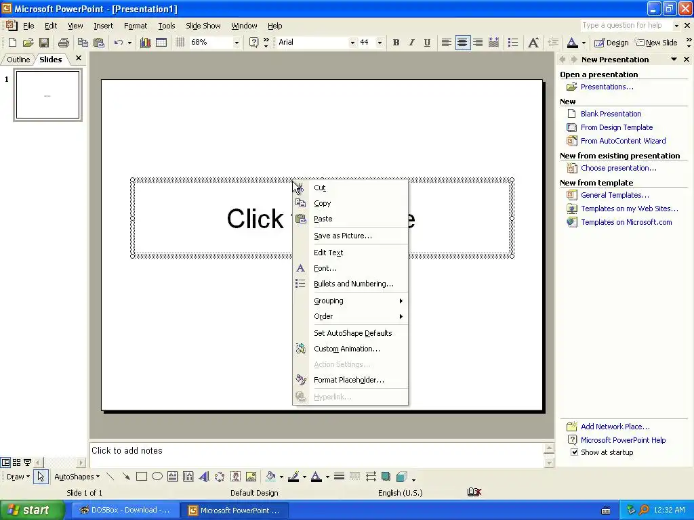Click the New Slide button
The width and height of the screenshot is (694, 520).
point(657,43)
